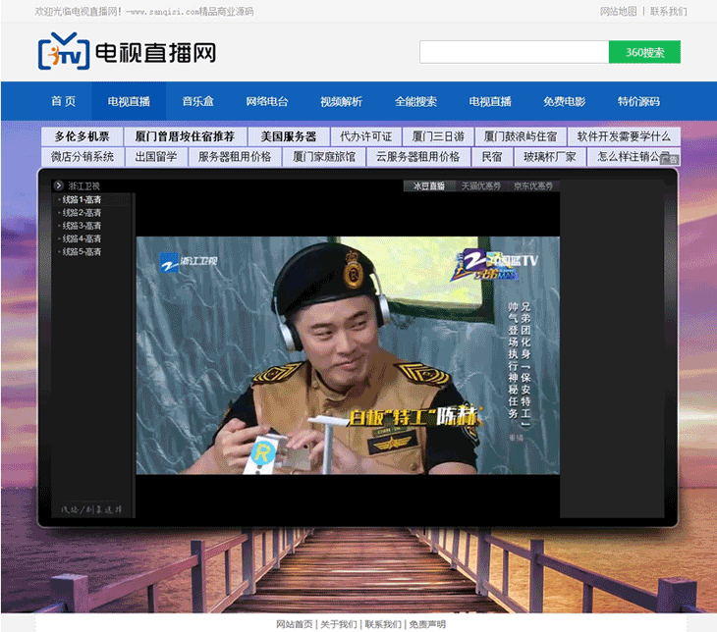The height and width of the screenshot is (632, 717).
Task: Open the 音乐盒 menu item
Action: (197, 101)
